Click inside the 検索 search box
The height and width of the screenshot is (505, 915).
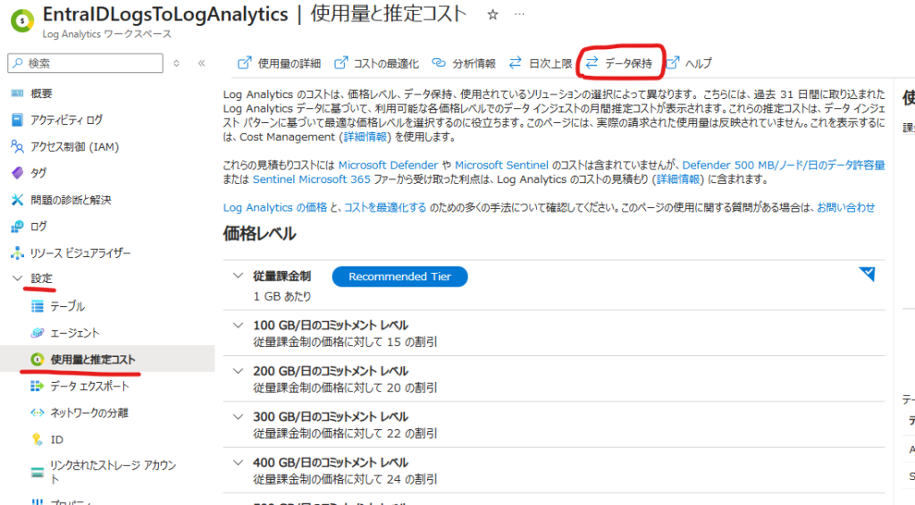point(85,63)
